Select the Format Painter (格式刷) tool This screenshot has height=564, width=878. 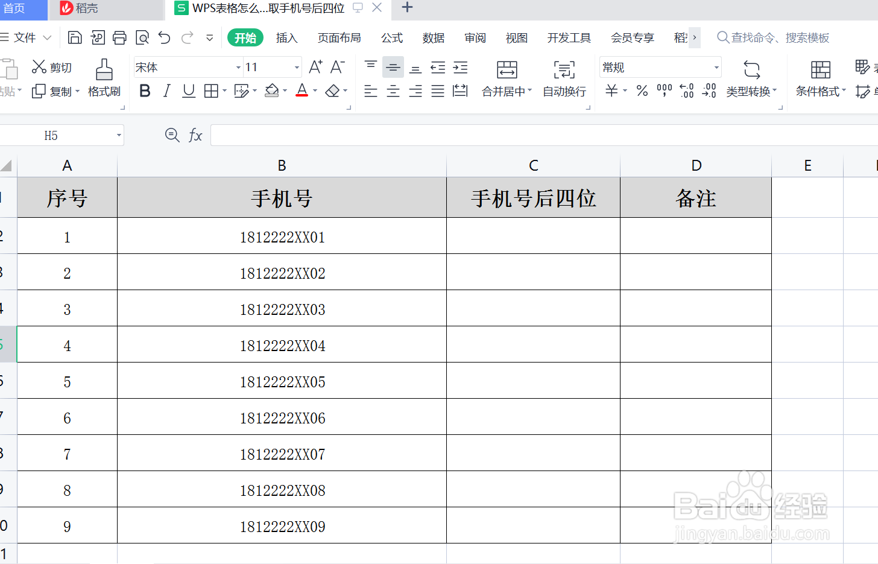tap(104, 78)
